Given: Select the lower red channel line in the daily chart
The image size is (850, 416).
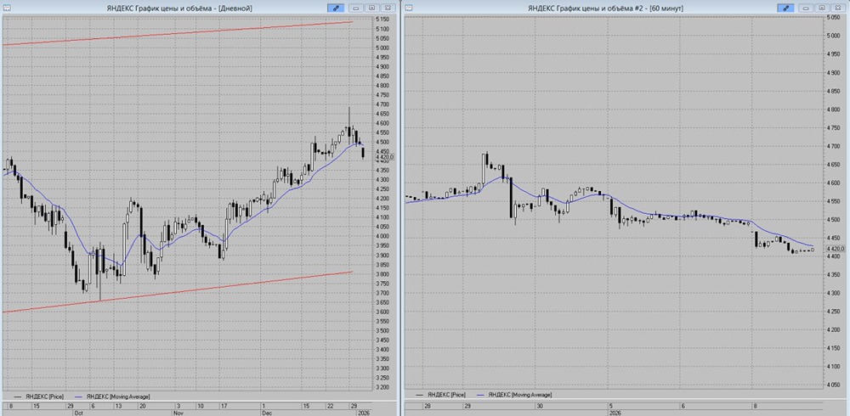Looking at the screenshot, I should tap(178, 292).
